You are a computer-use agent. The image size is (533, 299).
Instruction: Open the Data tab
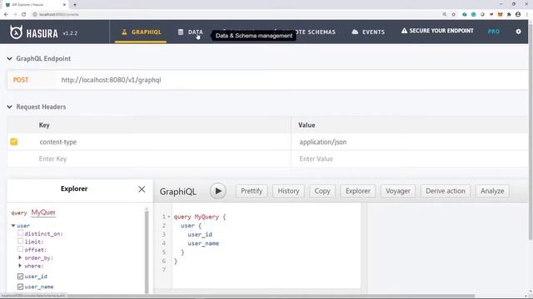[191, 32]
